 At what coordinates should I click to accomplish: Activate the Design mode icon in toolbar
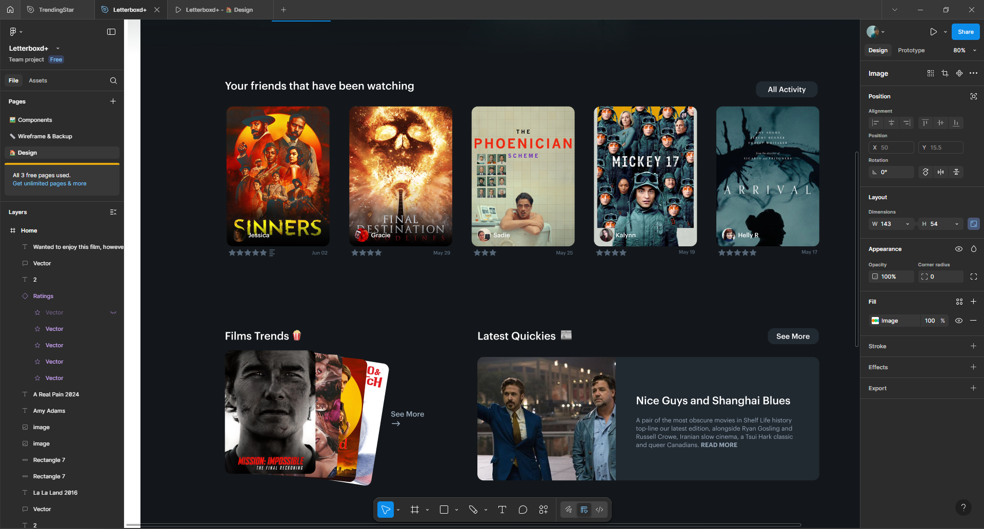click(x=584, y=510)
